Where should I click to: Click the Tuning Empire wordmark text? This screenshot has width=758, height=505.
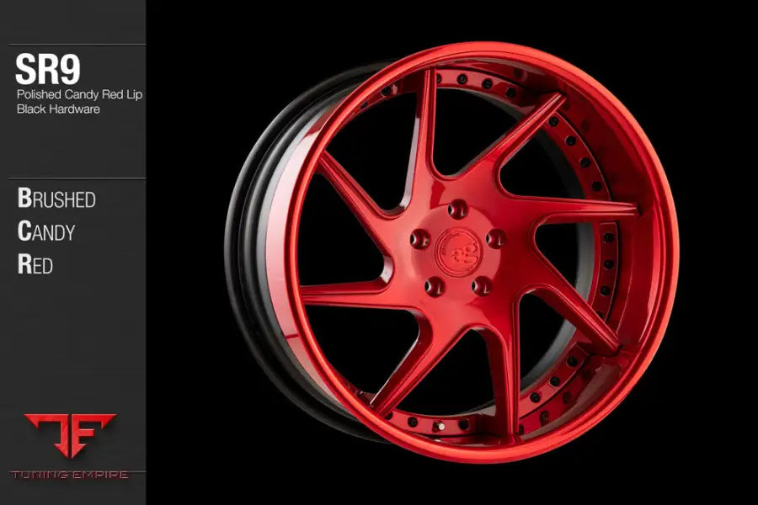click(x=70, y=475)
